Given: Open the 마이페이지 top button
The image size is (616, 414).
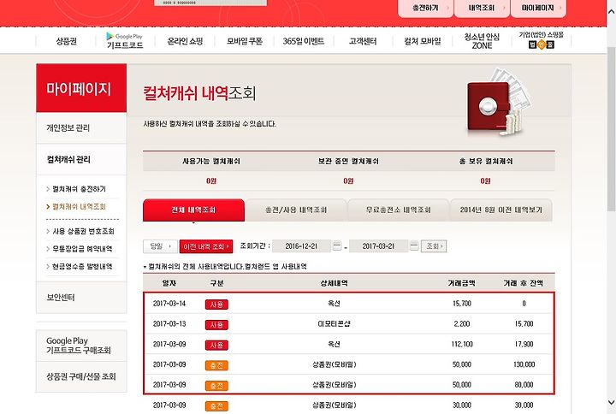Looking at the screenshot, I should [538, 8].
